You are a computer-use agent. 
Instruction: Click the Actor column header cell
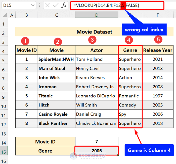pos(97,50)
